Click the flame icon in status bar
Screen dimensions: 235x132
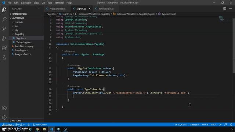pos(29,125)
